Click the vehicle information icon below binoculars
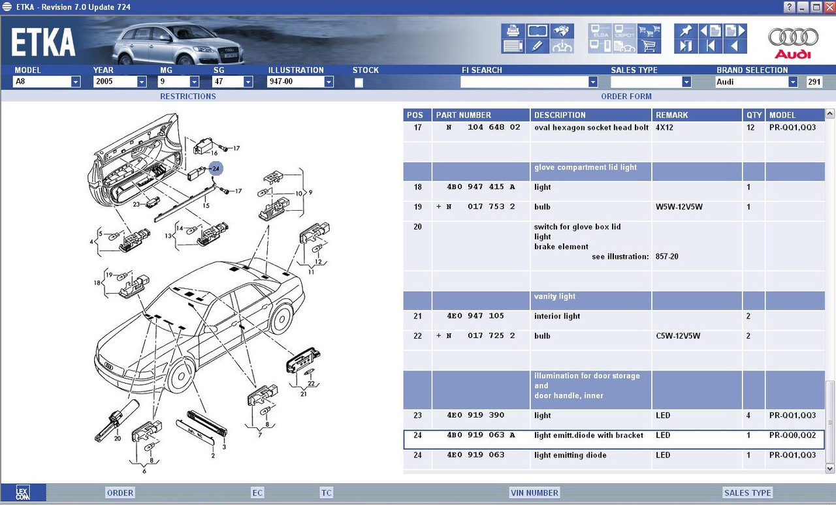836x505 pixels. click(562, 46)
